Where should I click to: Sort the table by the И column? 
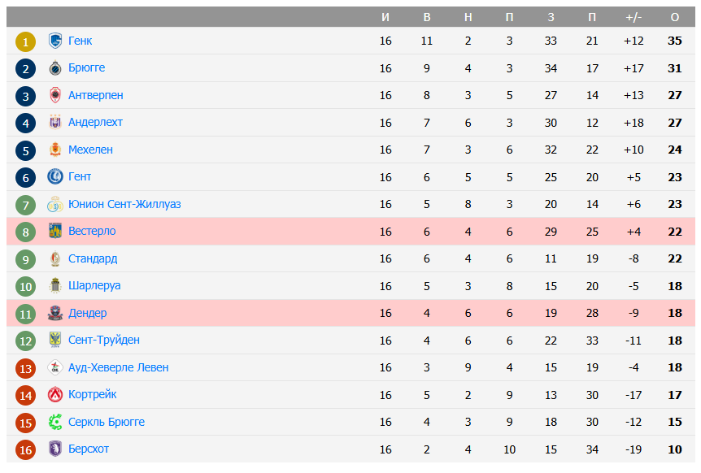point(385,15)
